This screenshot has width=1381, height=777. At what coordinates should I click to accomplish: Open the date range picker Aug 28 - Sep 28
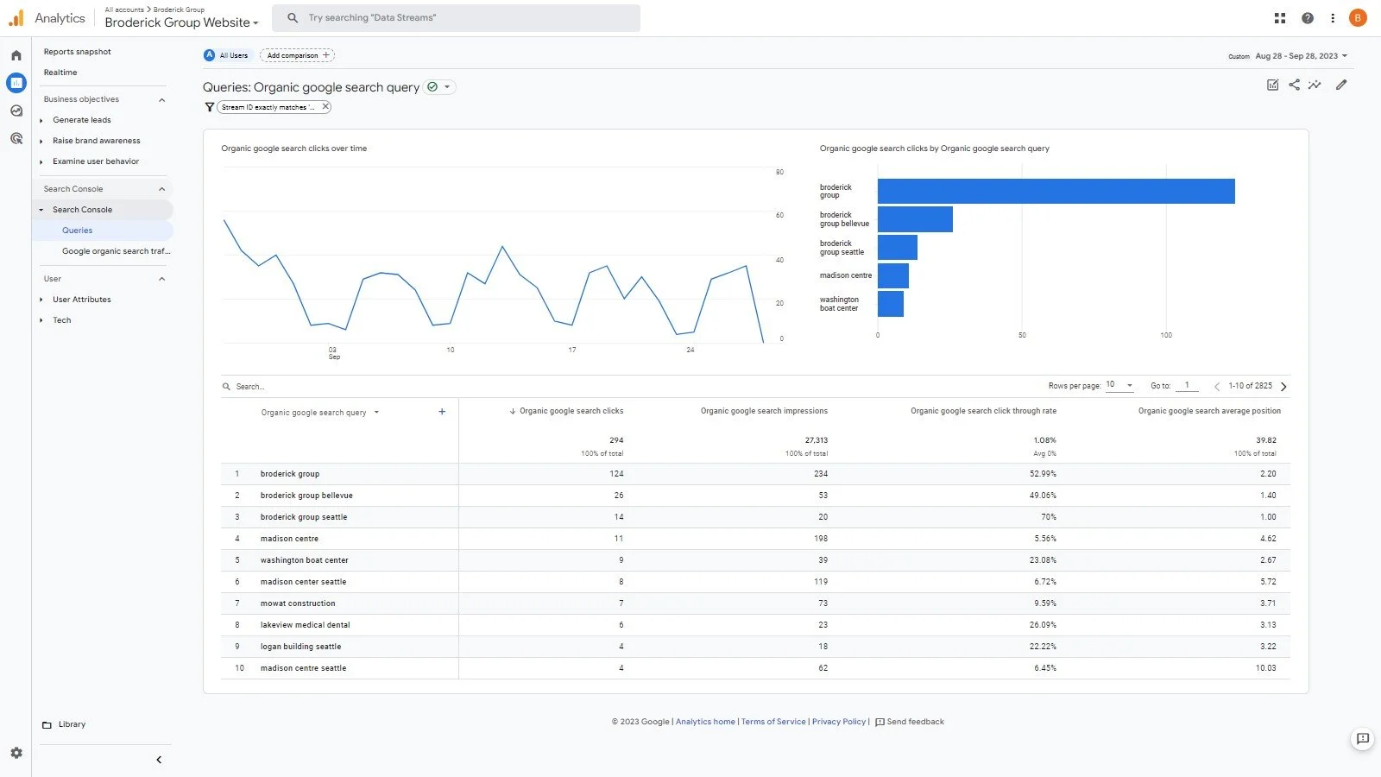tap(1301, 55)
